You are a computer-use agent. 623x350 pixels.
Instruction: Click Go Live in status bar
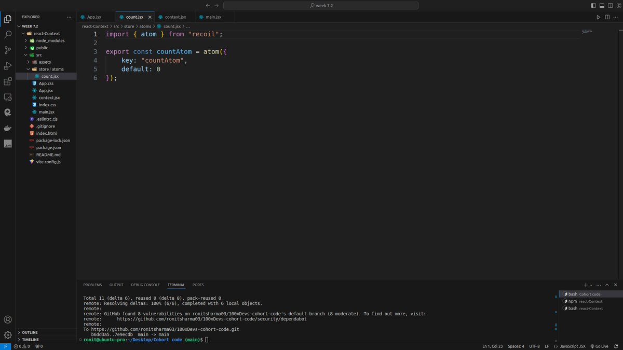coord(599,346)
